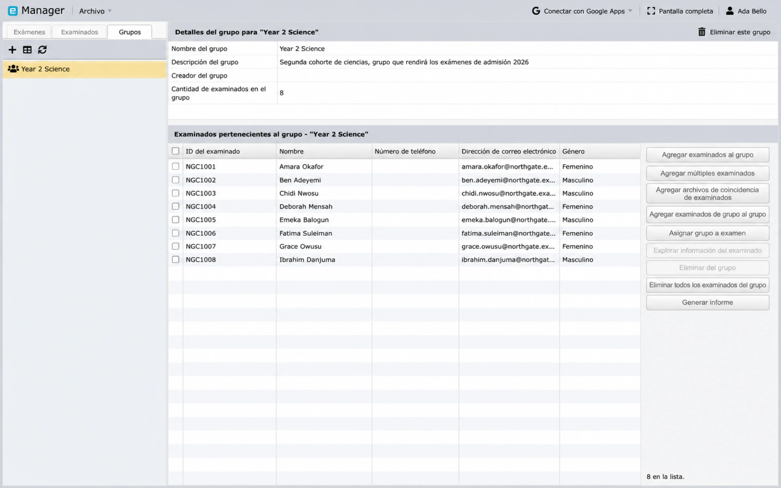
Task: Sort by the Nombre column header
Action: click(x=324, y=151)
